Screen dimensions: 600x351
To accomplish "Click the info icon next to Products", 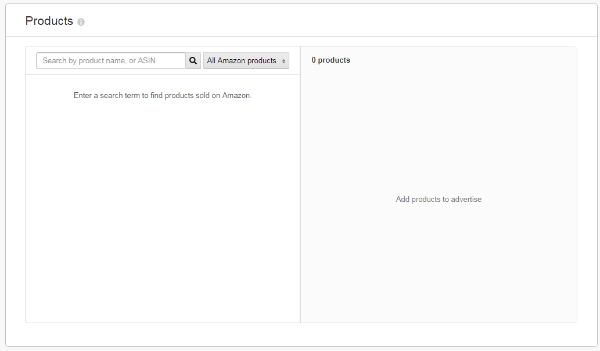I will pos(81,22).
